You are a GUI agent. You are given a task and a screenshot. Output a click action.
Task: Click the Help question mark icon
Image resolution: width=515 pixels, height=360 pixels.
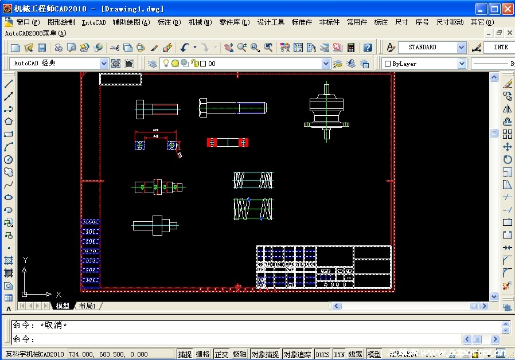pos(368,48)
